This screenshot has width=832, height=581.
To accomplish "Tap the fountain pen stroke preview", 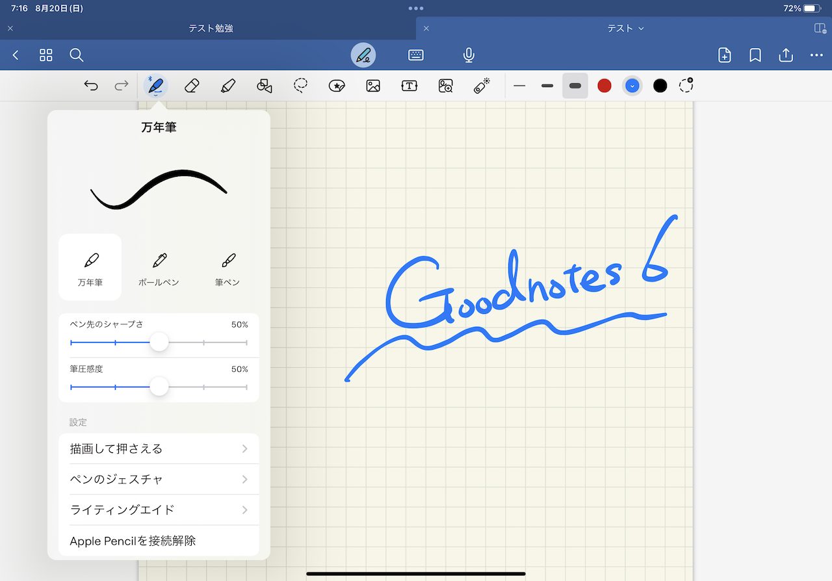I will pos(159,189).
